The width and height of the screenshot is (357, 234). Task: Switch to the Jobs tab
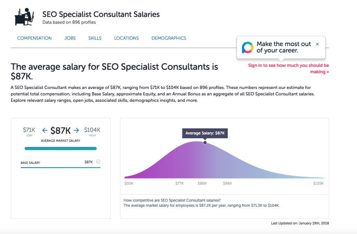[x=70, y=38]
